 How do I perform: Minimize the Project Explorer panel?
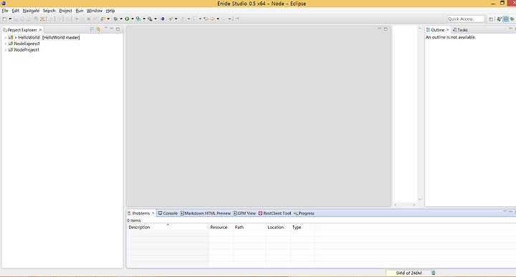pos(112,29)
